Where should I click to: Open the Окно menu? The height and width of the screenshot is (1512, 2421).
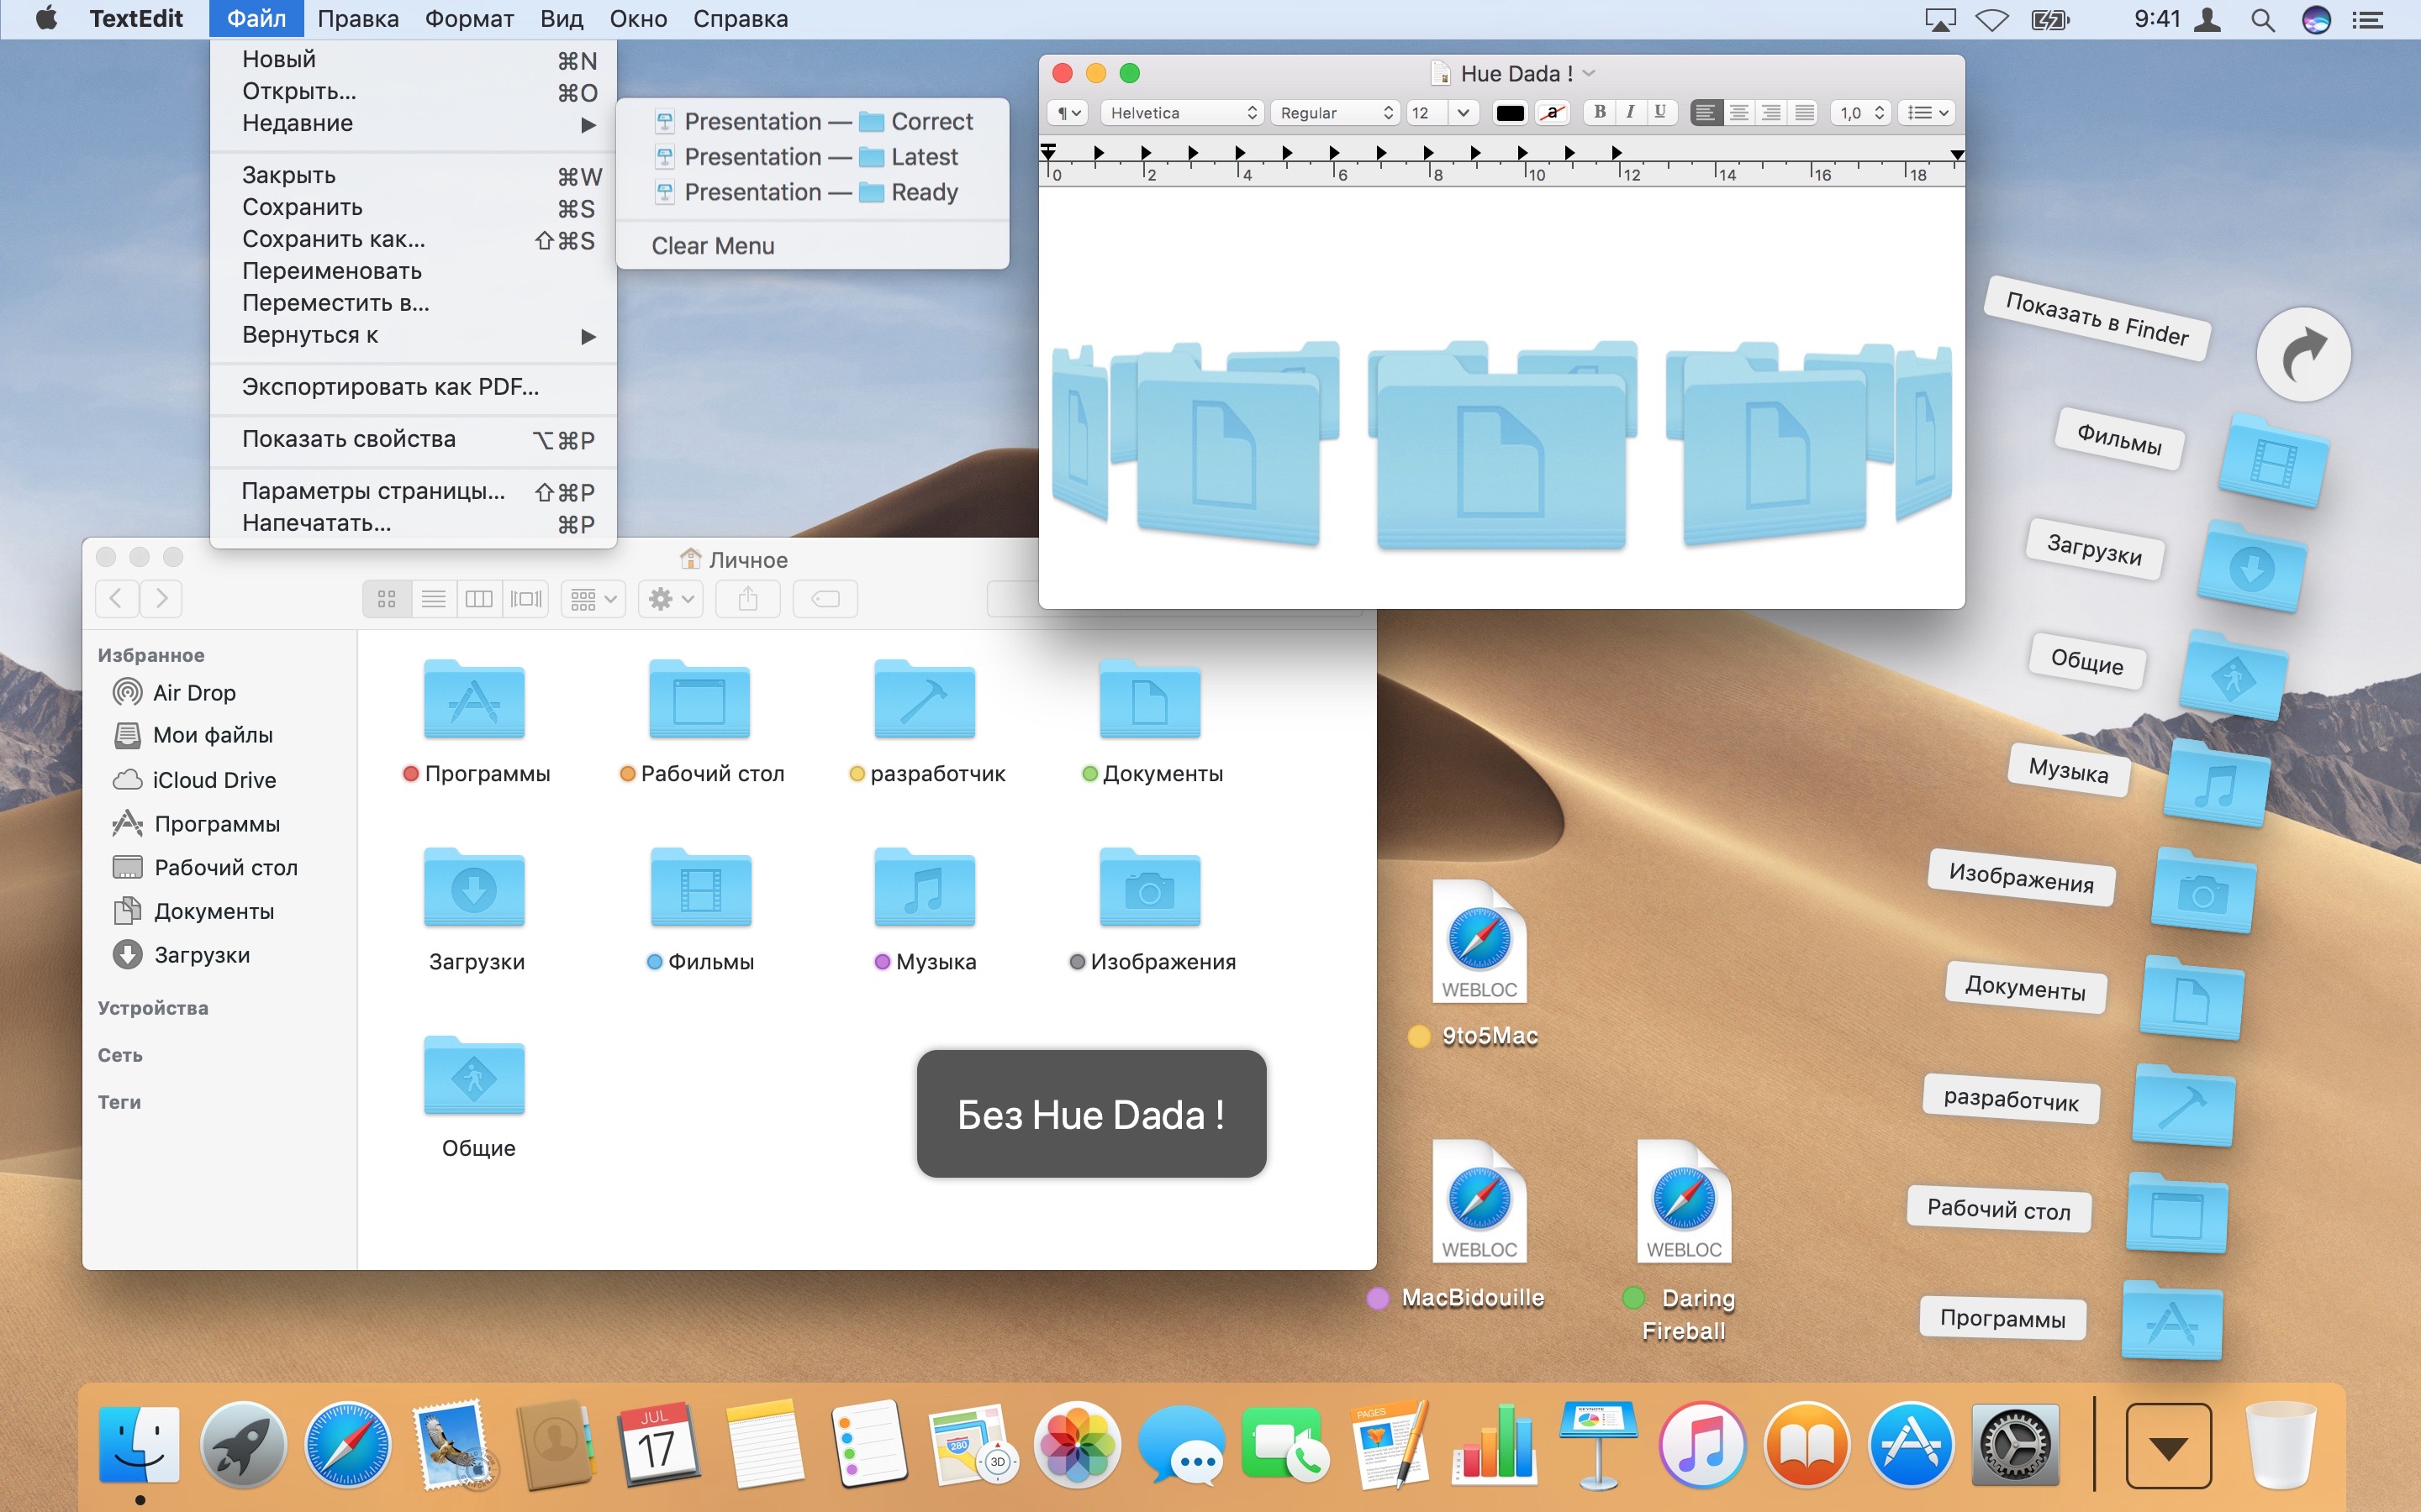click(x=638, y=19)
